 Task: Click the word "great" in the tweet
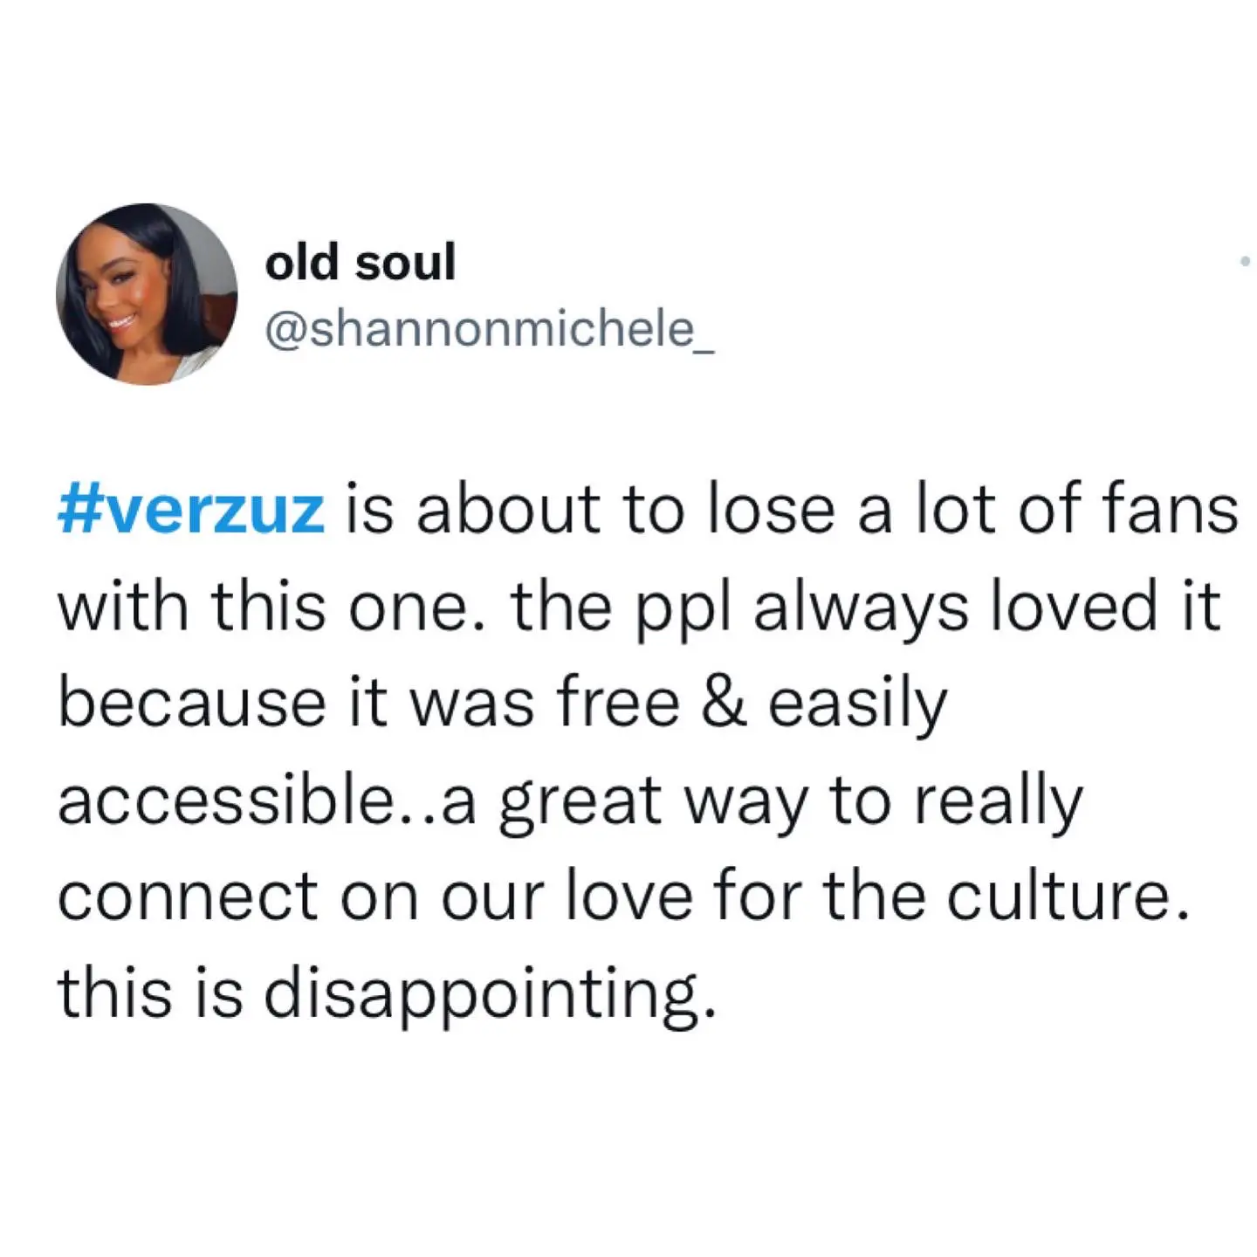[580, 803]
